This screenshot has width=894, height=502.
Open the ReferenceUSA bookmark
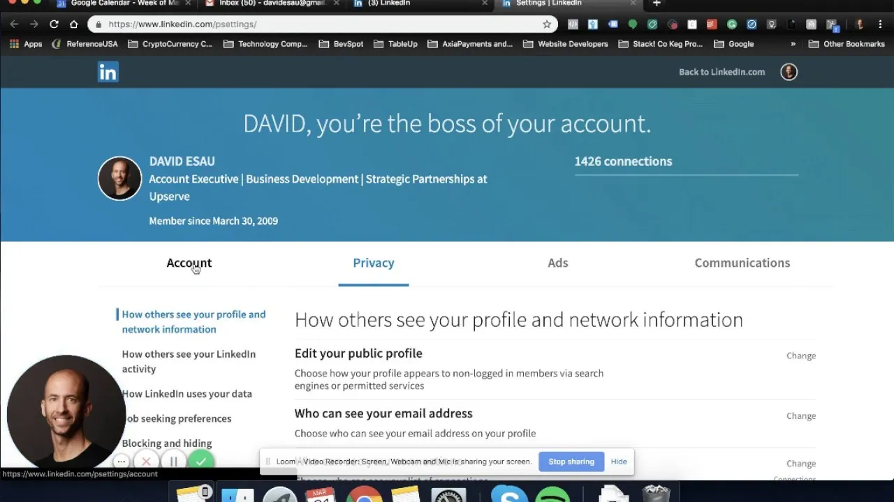pyautogui.click(x=85, y=44)
